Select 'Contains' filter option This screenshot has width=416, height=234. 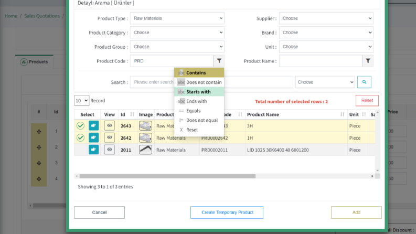(x=199, y=72)
